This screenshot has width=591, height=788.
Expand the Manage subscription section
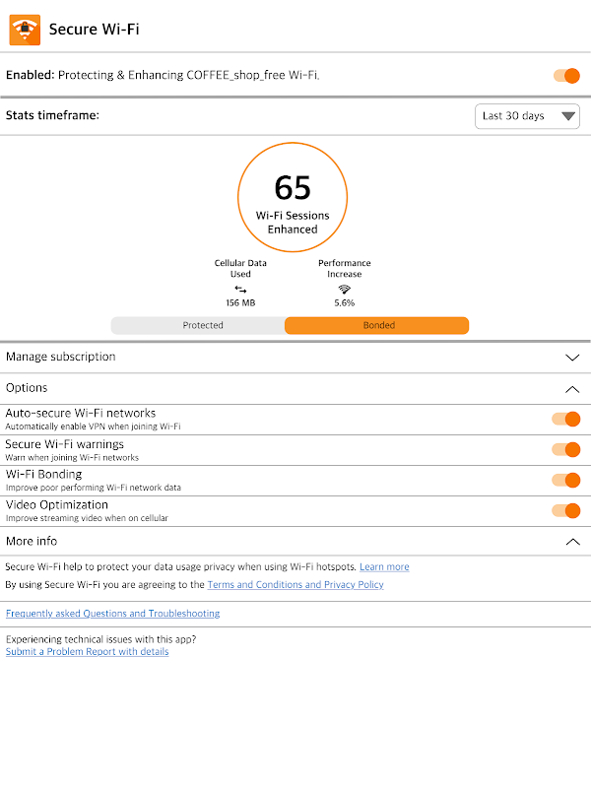[x=572, y=358]
